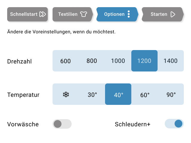The image size is (191, 143).
Task: Enable the Vorwäsche toggle switch
Action: [62, 124]
